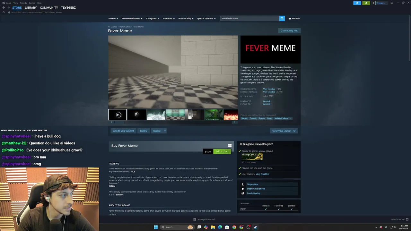
Task: Expand the Recommendations dropdown
Action: pyautogui.click(x=132, y=18)
